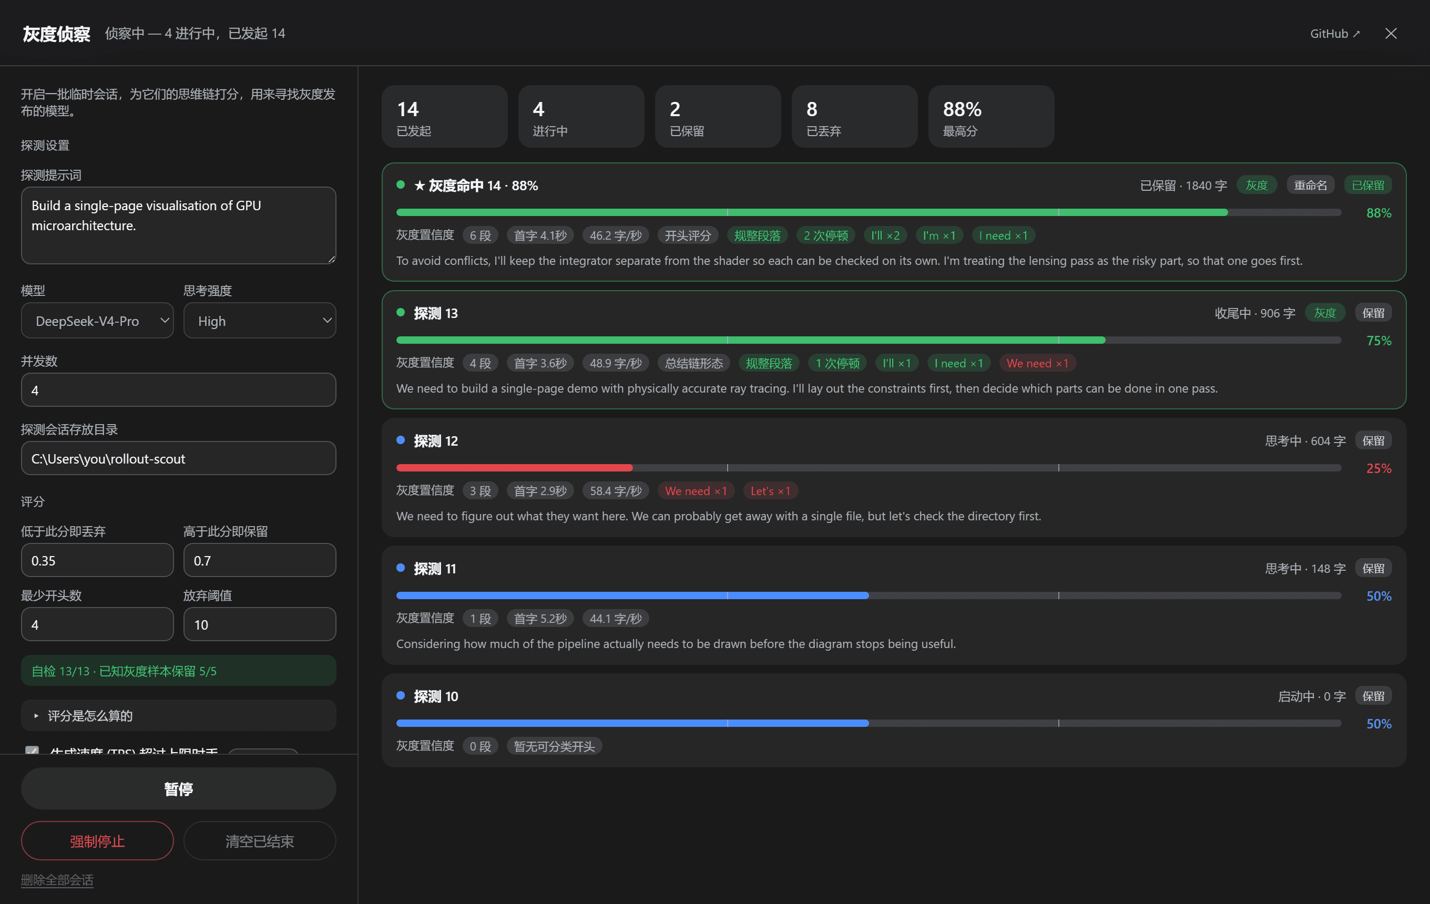
Task: Click the Let's ×1 chip on 探测 12
Action: 770,491
